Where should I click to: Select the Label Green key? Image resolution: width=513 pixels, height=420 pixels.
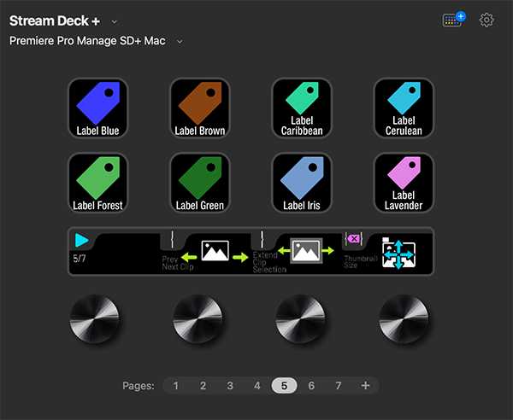pos(200,183)
